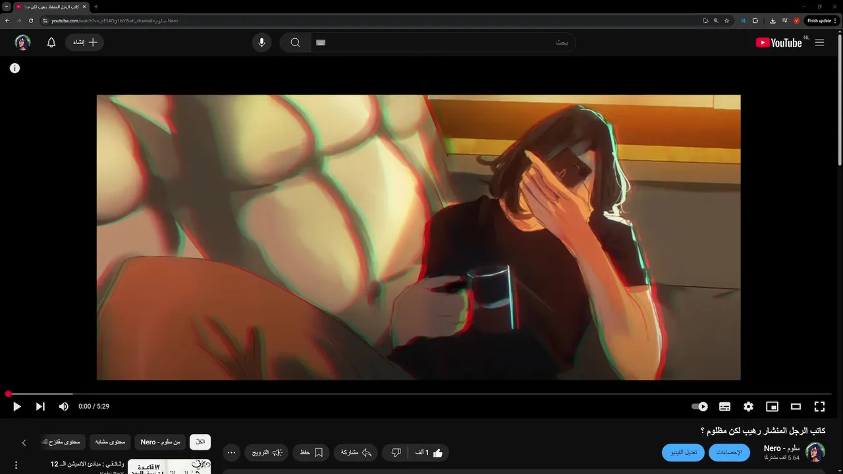Save the video (حفظ)

(x=311, y=452)
